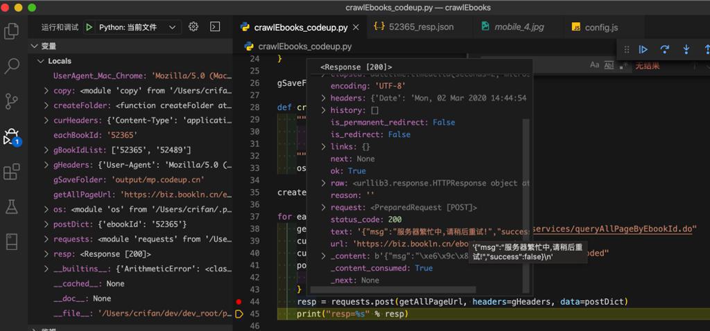Expand the gBookIdList variable
This screenshot has height=331, width=710.
click(46, 150)
